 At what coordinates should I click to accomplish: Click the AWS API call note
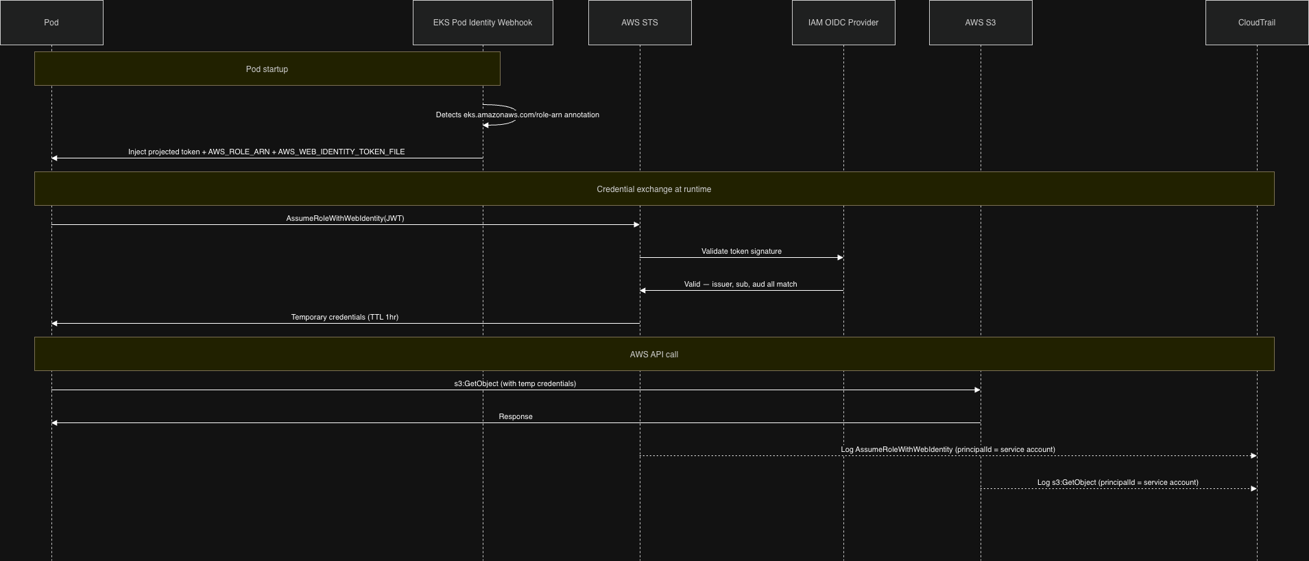[x=654, y=354]
